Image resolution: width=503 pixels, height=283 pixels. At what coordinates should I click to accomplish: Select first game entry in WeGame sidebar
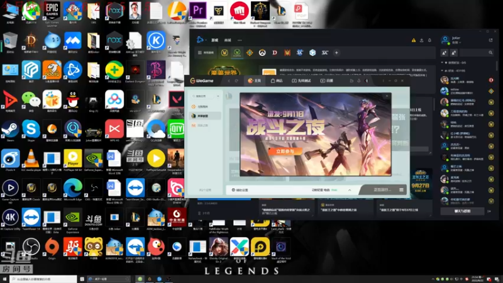[204, 106]
